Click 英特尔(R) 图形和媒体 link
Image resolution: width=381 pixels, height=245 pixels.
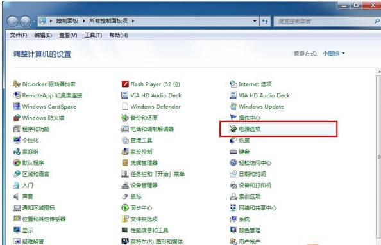(x=157, y=241)
